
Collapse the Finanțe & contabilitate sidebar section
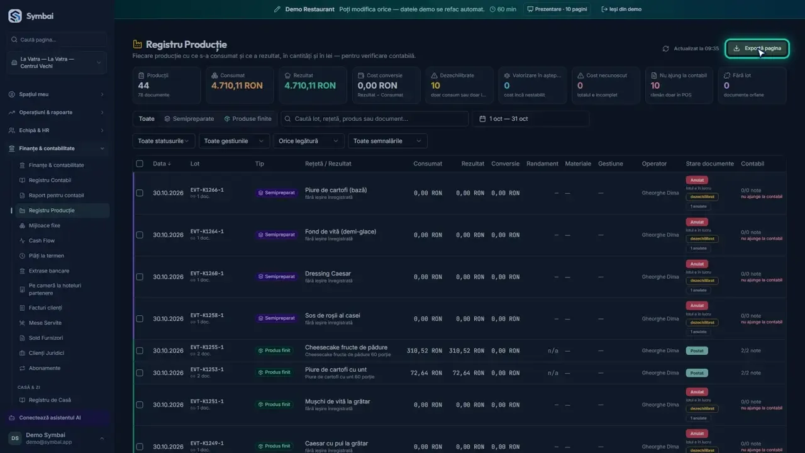(57, 148)
